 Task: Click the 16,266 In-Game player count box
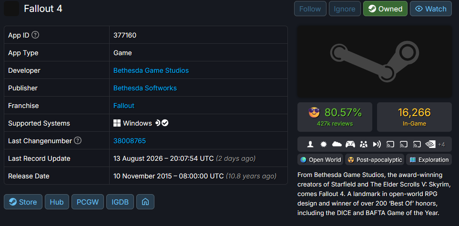414,117
